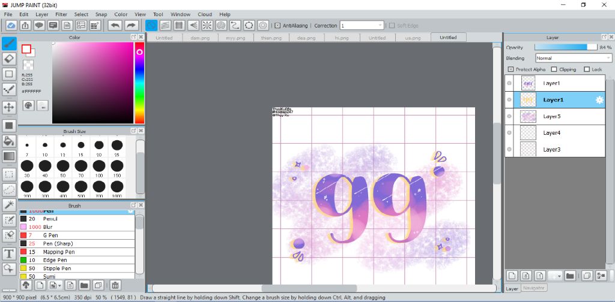Select the Text tool
This screenshot has width=615, height=302.
click(x=9, y=254)
